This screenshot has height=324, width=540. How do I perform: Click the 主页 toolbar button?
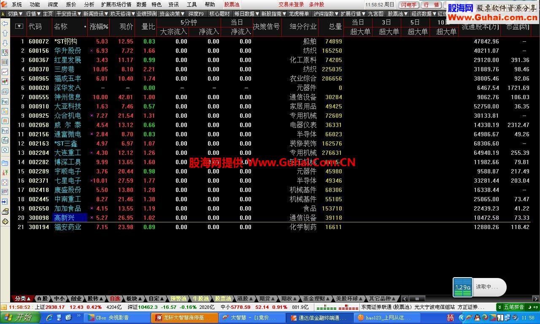coord(48,13)
